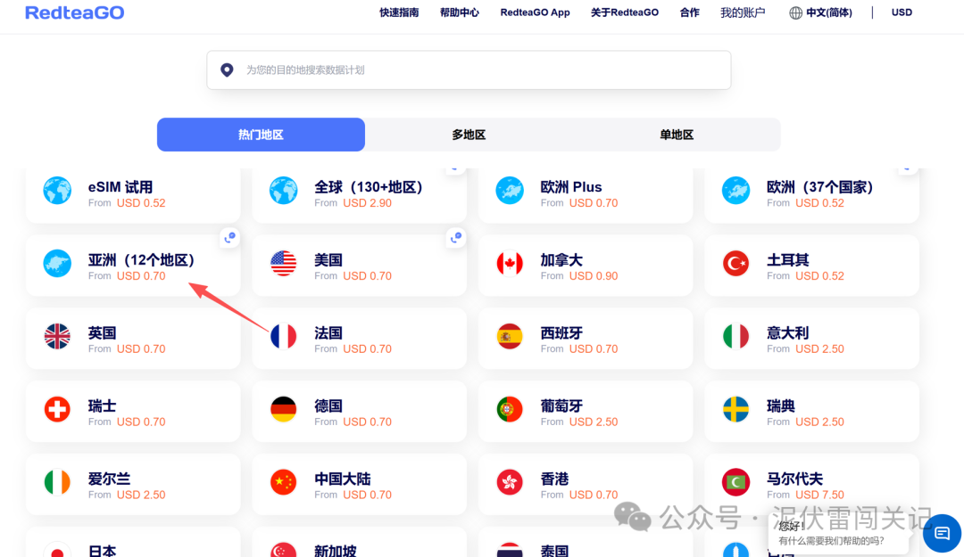Viewport: 964px width, 557px height.
Task: Click the location pin icon in search bar
Action: (x=227, y=70)
